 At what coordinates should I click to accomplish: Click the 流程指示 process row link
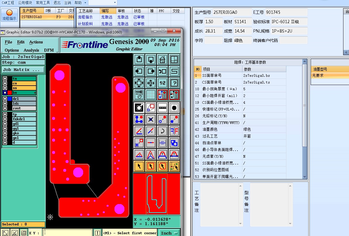(x=85, y=17)
